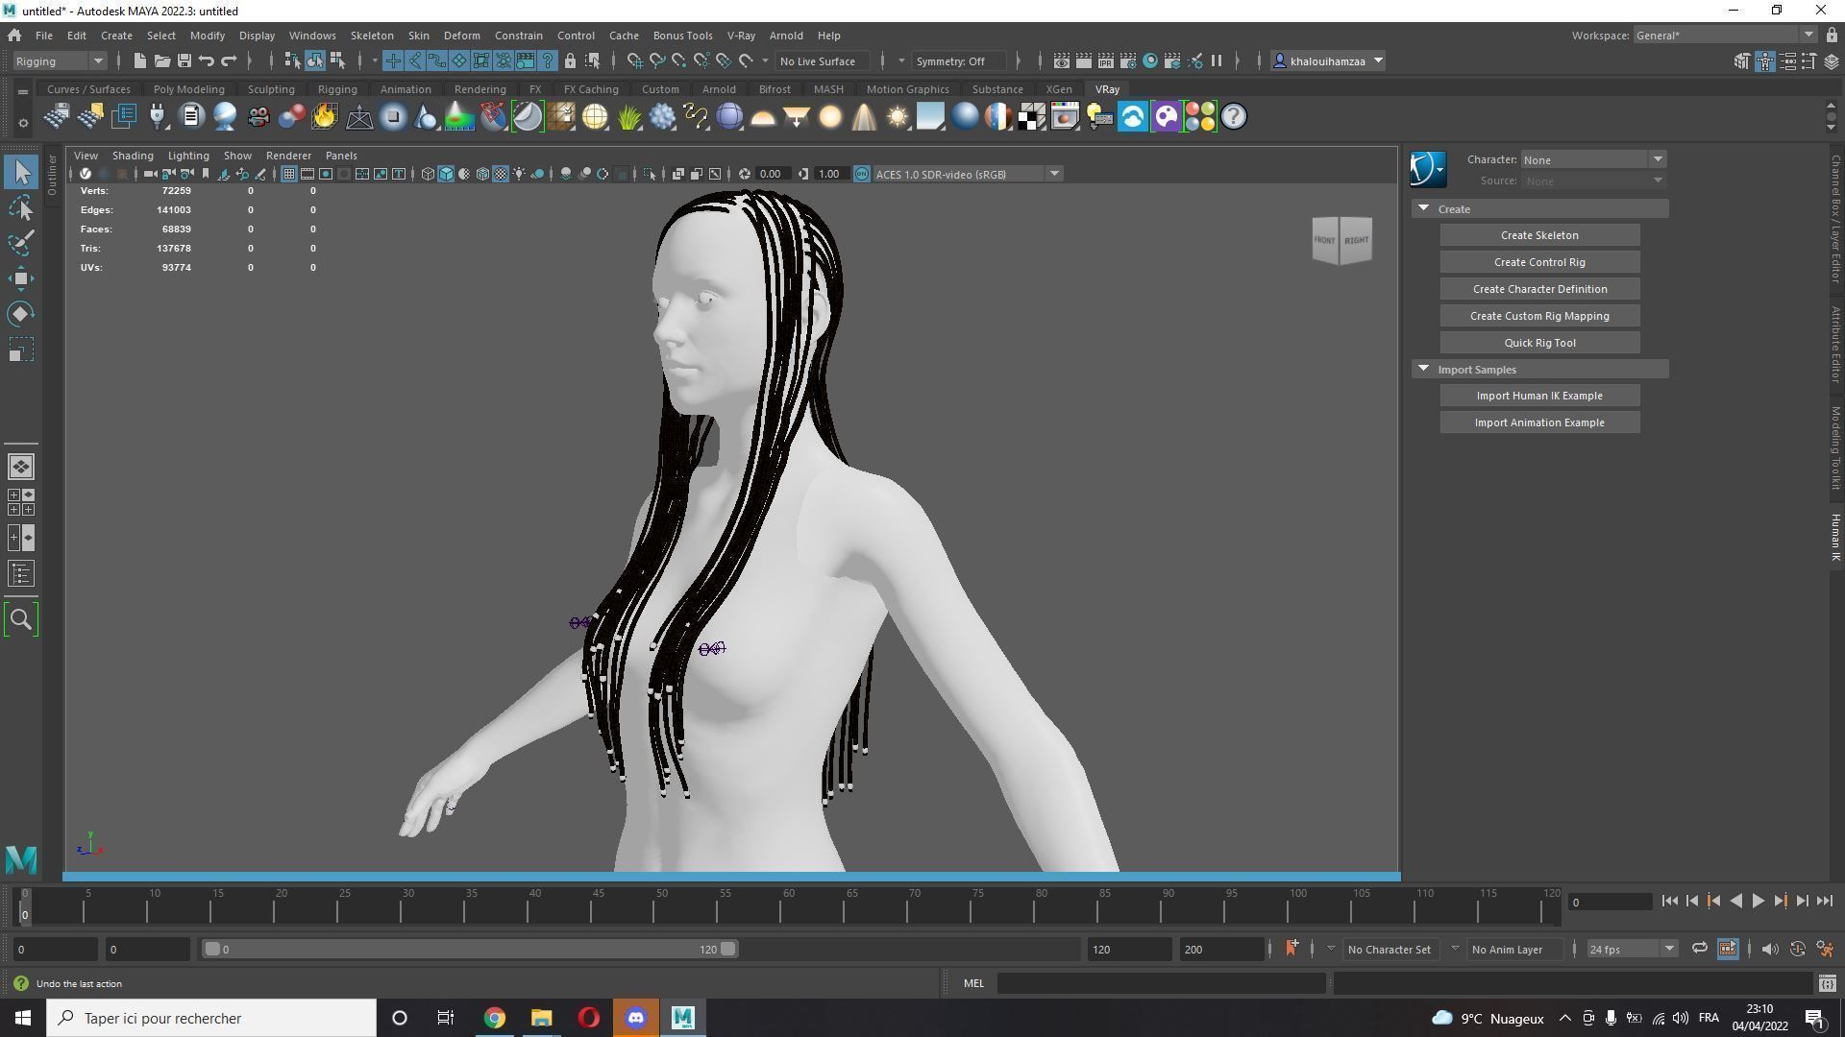
Task: Toggle the isolate select viewport icon
Action: click(x=650, y=174)
